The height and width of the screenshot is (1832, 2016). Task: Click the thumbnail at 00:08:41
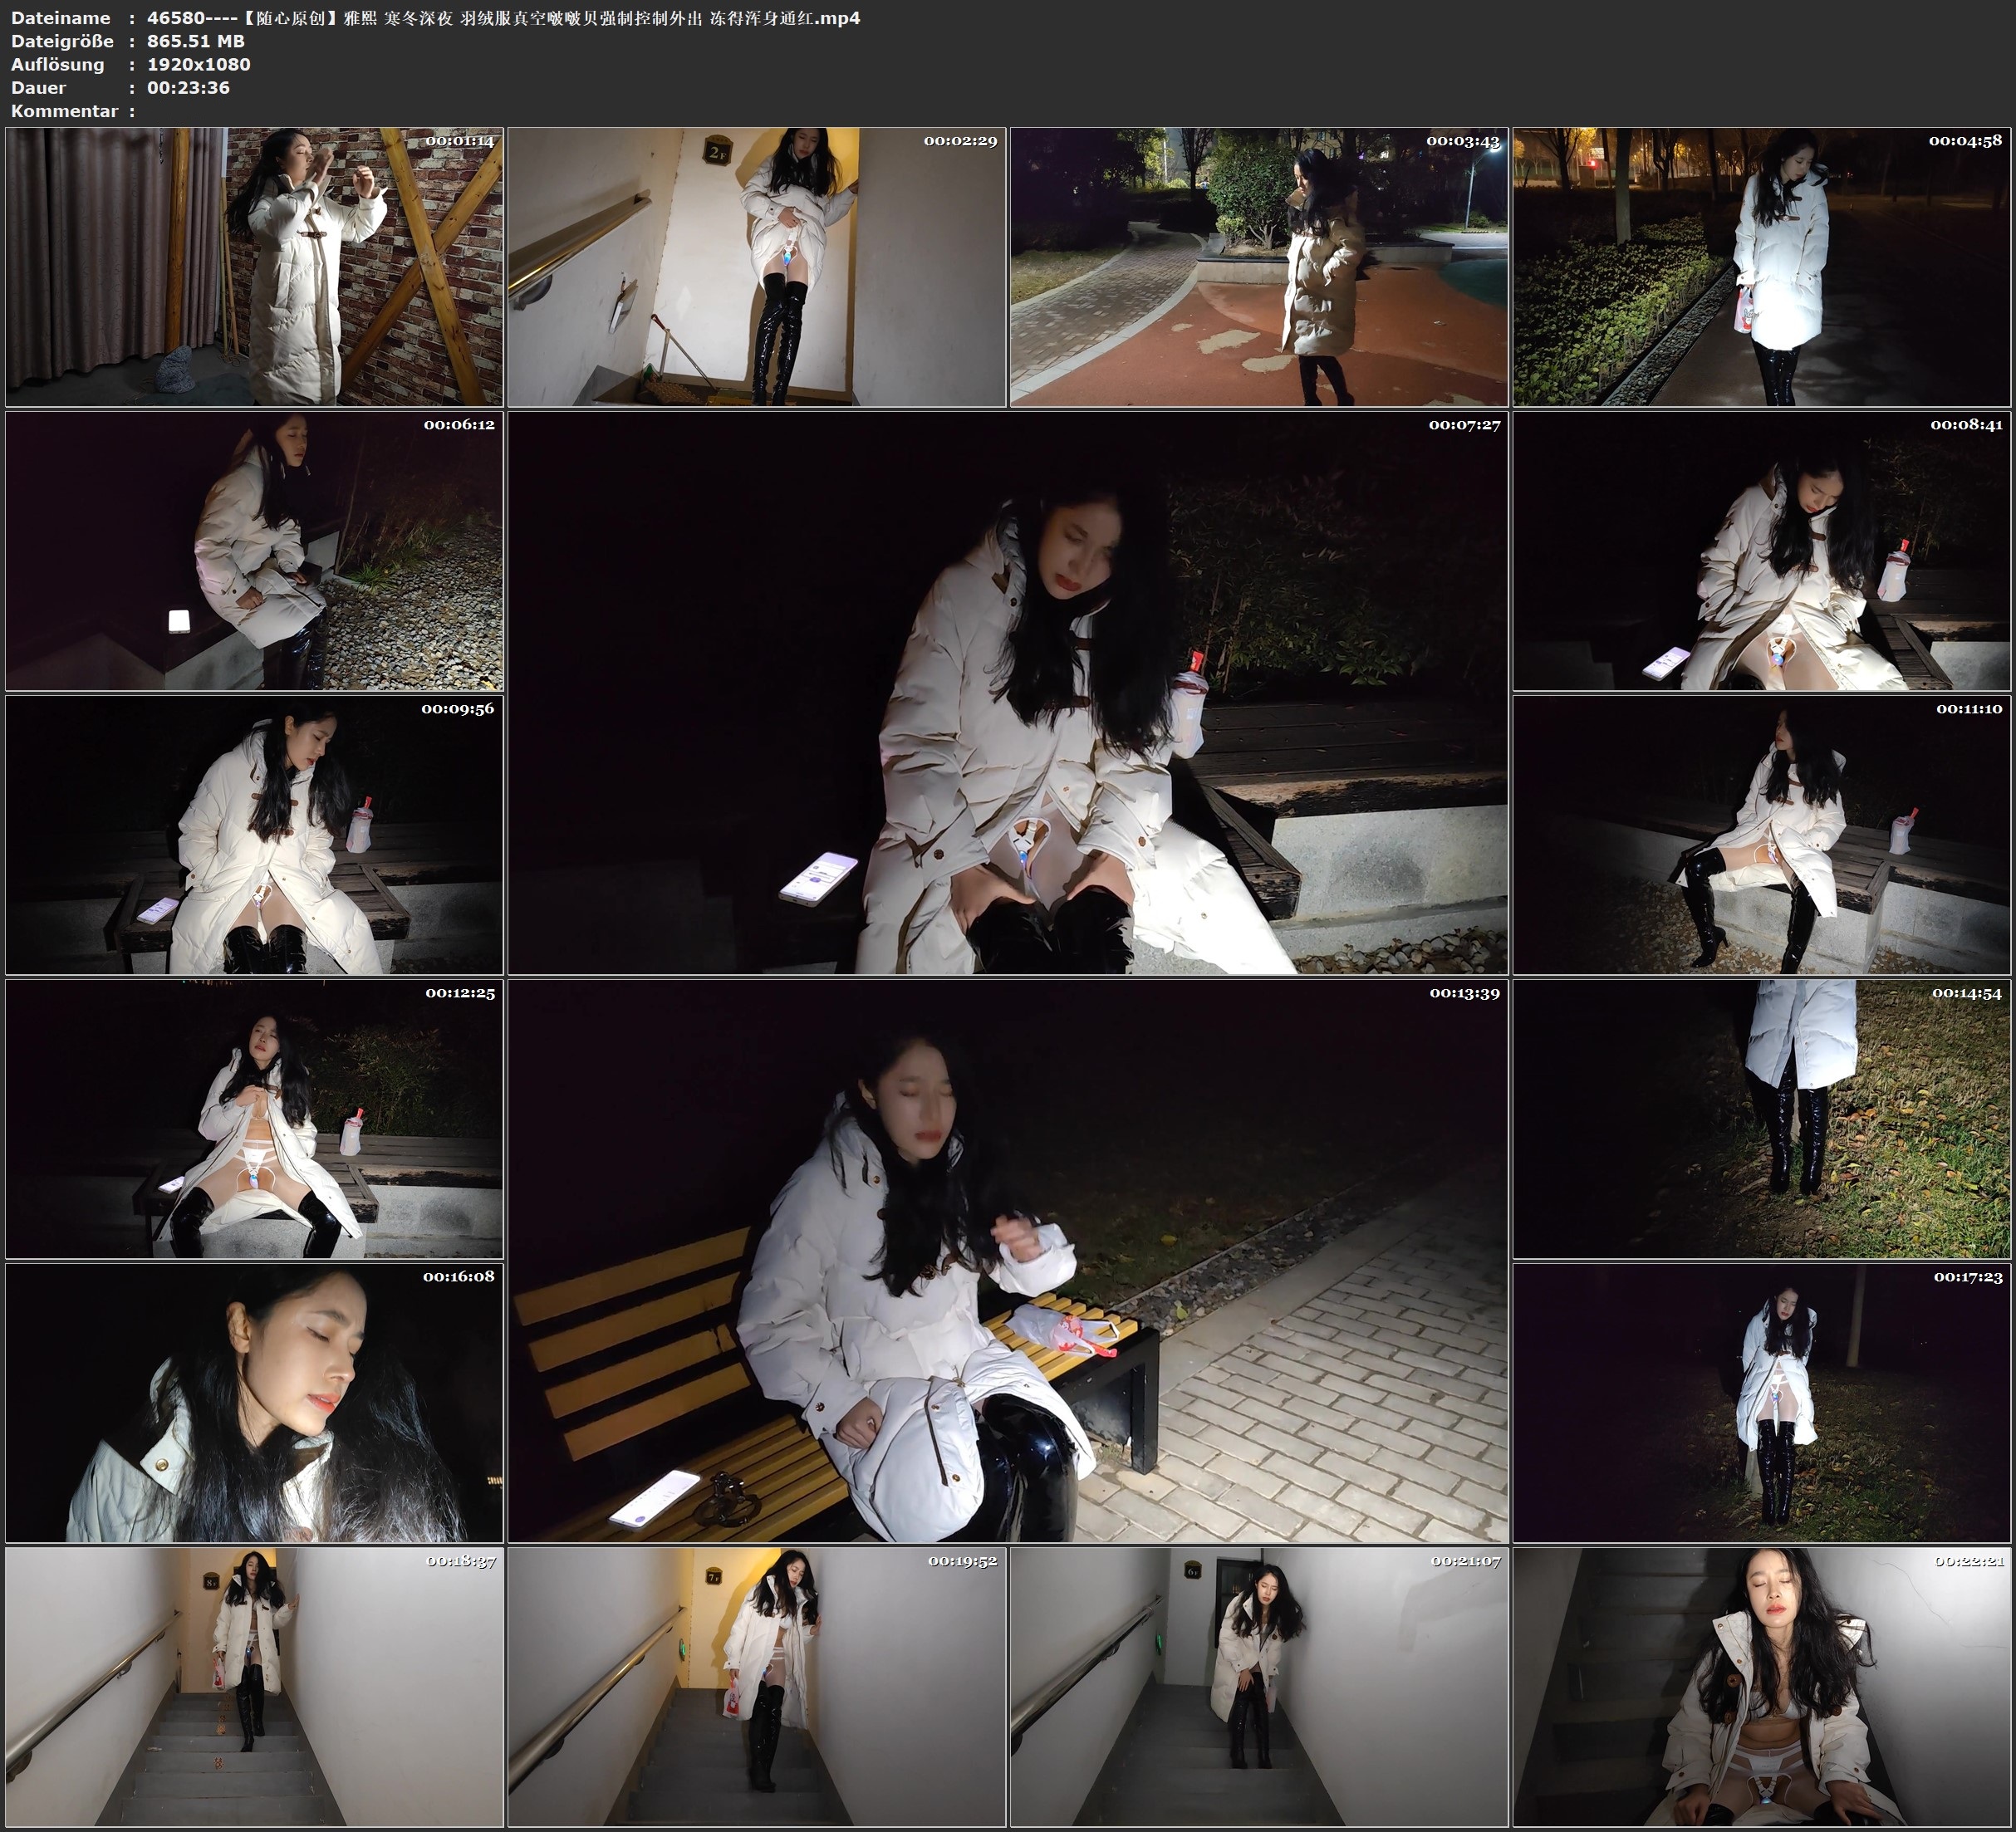point(1762,551)
